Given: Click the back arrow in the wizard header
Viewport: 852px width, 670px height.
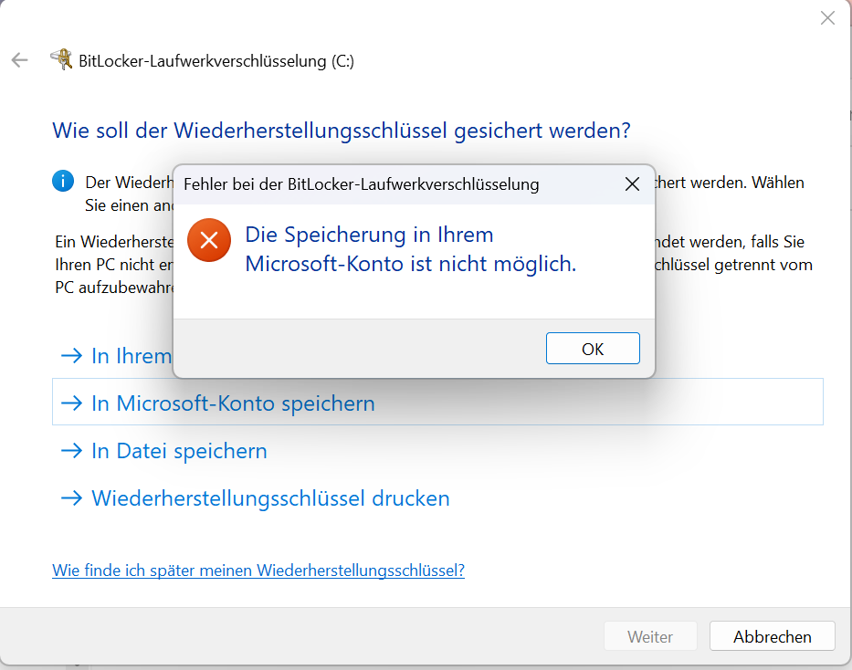Looking at the screenshot, I should [19, 61].
